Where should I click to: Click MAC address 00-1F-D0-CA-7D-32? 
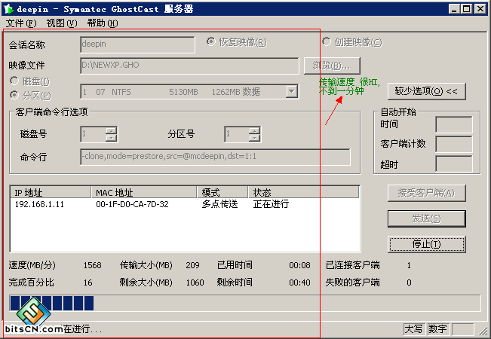132,204
